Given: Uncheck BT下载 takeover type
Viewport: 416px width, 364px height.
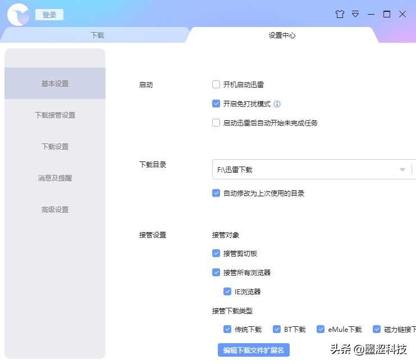Looking at the screenshot, I should coord(277,330).
